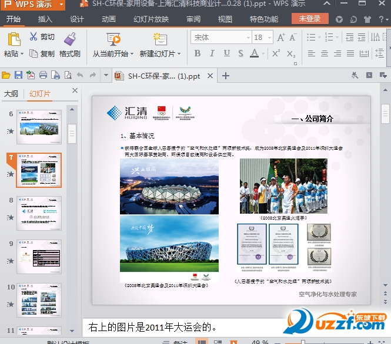Open the font color dropdown arrow
This screenshot has height=344, width=391.
(x=263, y=54)
